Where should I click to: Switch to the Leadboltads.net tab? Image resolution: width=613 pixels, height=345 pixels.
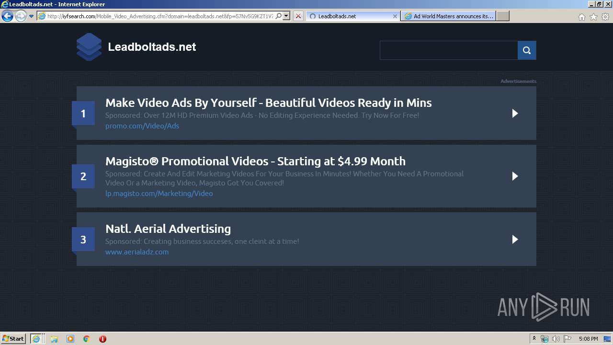click(x=352, y=16)
